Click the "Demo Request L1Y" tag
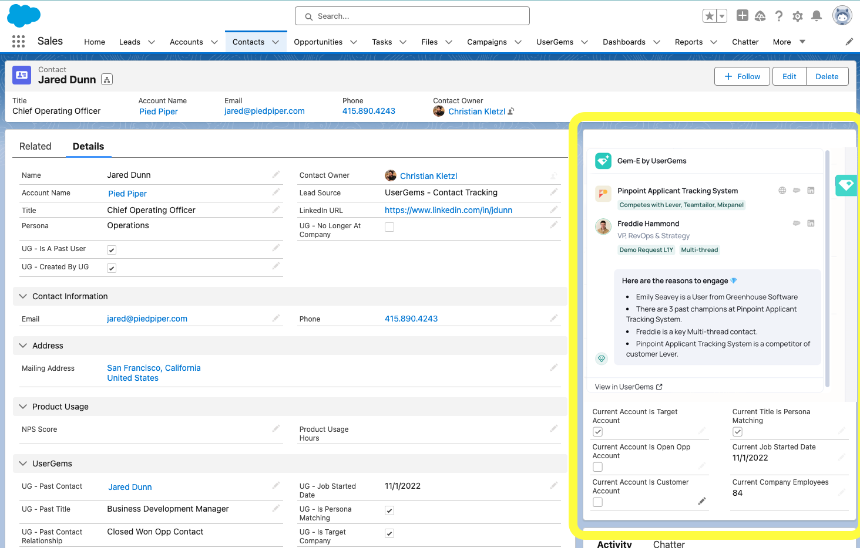The height and width of the screenshot is (548, 860). pyautogui.click(x=646, y=250)
